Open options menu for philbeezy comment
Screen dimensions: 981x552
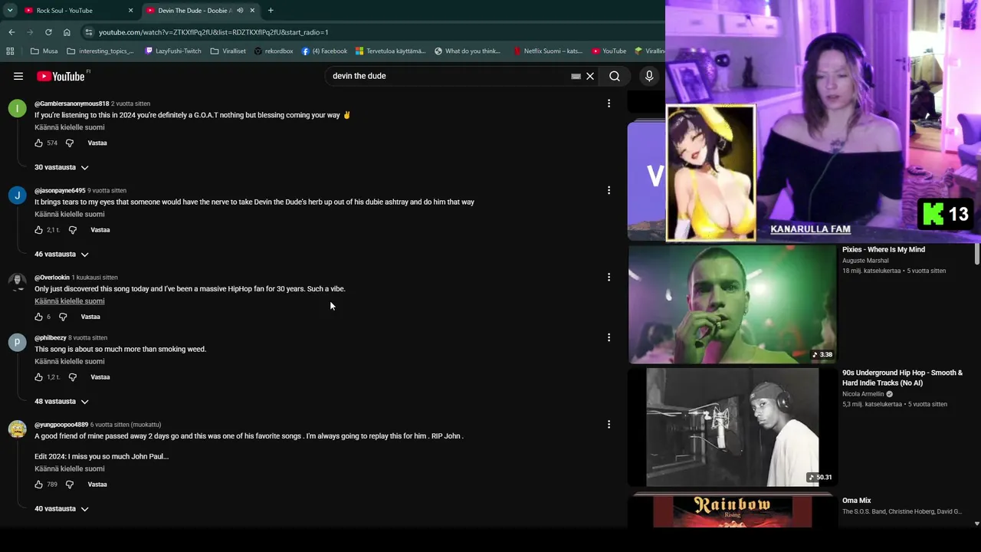[609, 337]
